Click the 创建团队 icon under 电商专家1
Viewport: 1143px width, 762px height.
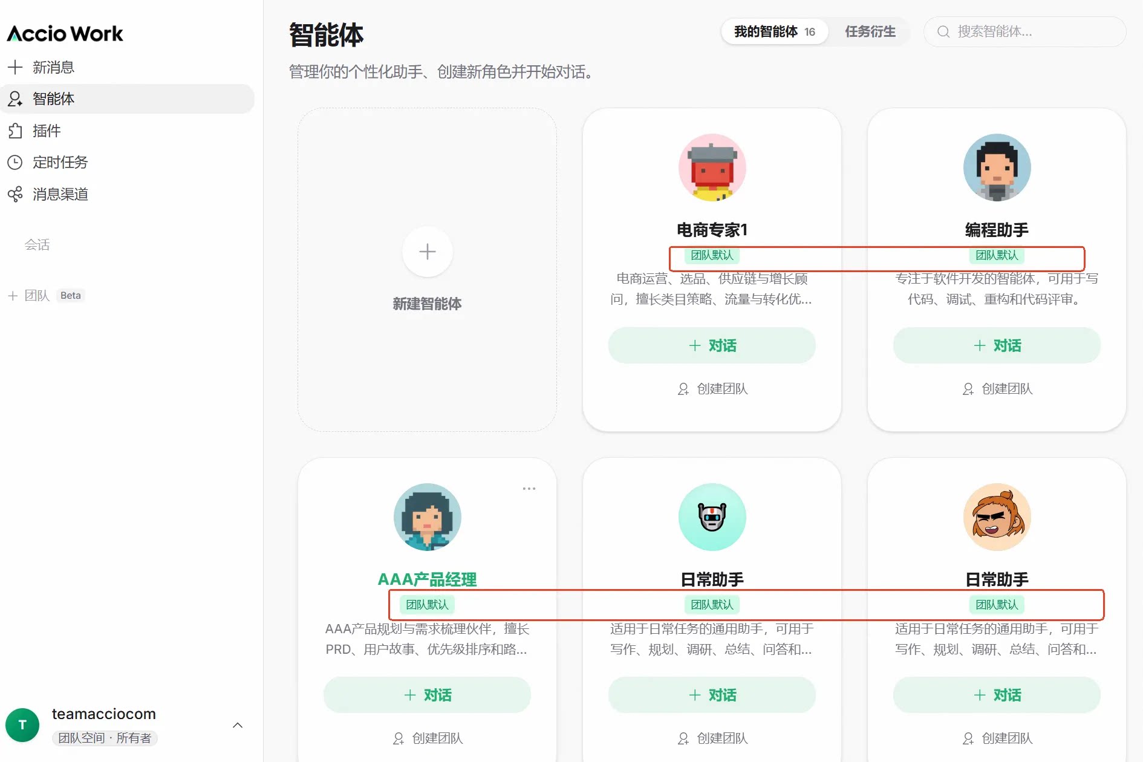[x=683, y=389]
